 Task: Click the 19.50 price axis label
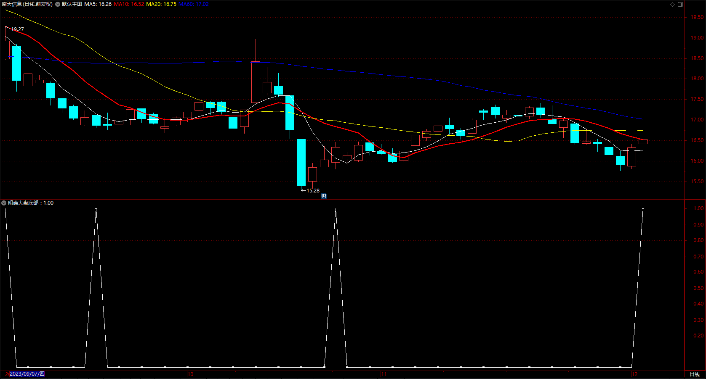[697, 17]
